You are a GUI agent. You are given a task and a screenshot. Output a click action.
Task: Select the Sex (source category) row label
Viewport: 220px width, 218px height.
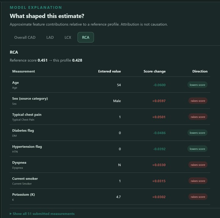(30, 99)
